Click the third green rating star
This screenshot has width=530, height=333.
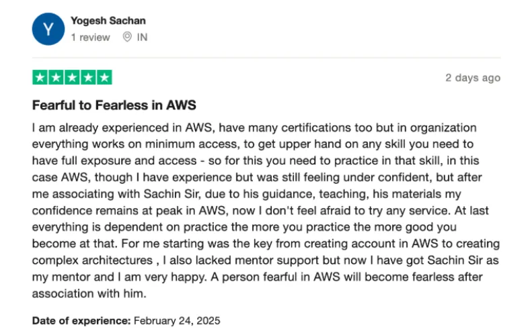pos(72,77)
